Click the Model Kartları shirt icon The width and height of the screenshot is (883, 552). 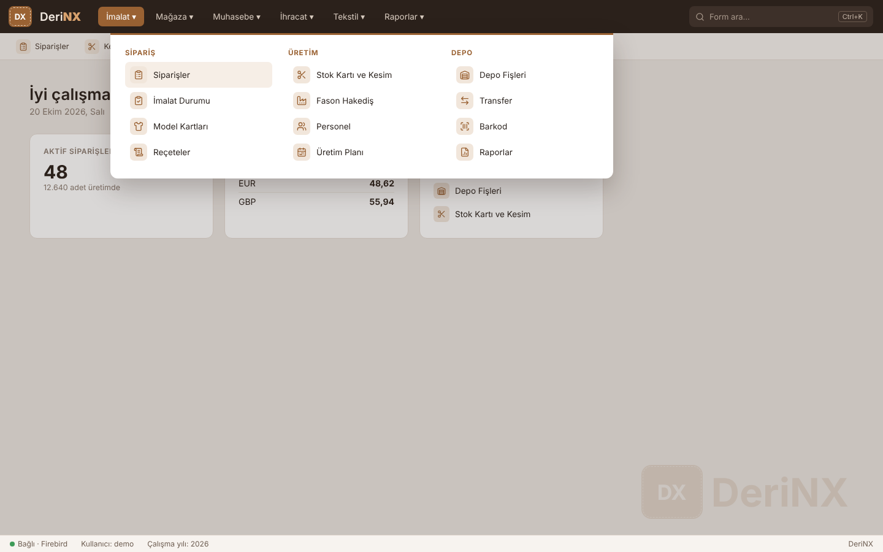139,126
